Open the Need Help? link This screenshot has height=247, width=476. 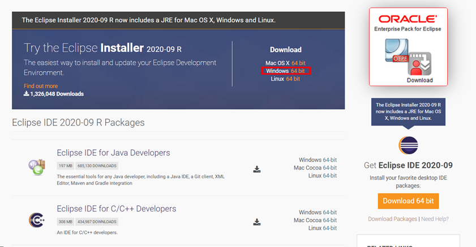pos(435,219)
